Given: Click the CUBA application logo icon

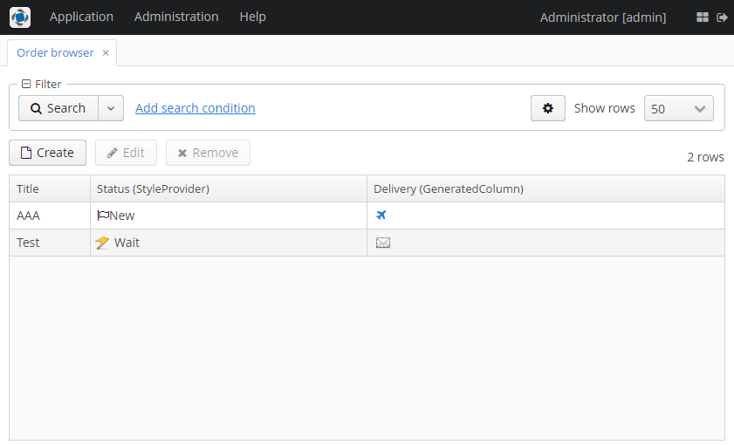Looking at the screenshot, I should [x=19, y=17].
